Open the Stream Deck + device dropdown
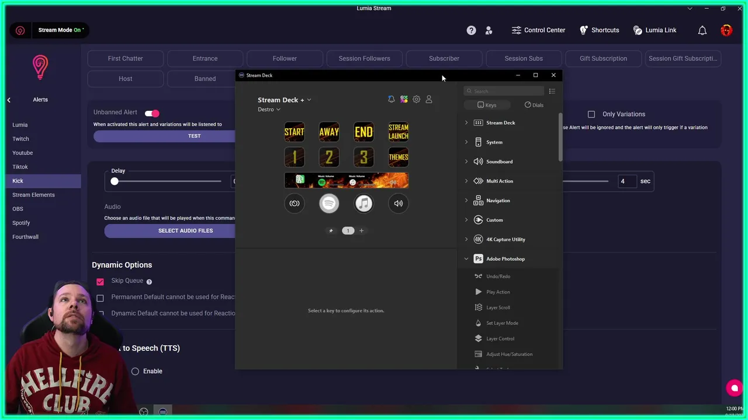The width and height of the screenshot is (748, 420). [284, 100]
